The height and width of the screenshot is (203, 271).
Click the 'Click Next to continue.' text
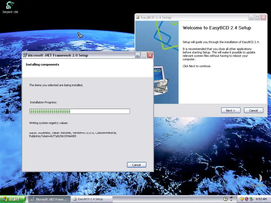click(x=197, y=66)
